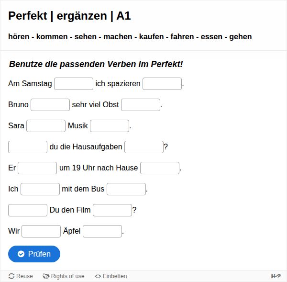The width and height of the screenshot is (287, 282).
Task: Click the blank right after 'Sara'
Action: (x=46, y=126)
